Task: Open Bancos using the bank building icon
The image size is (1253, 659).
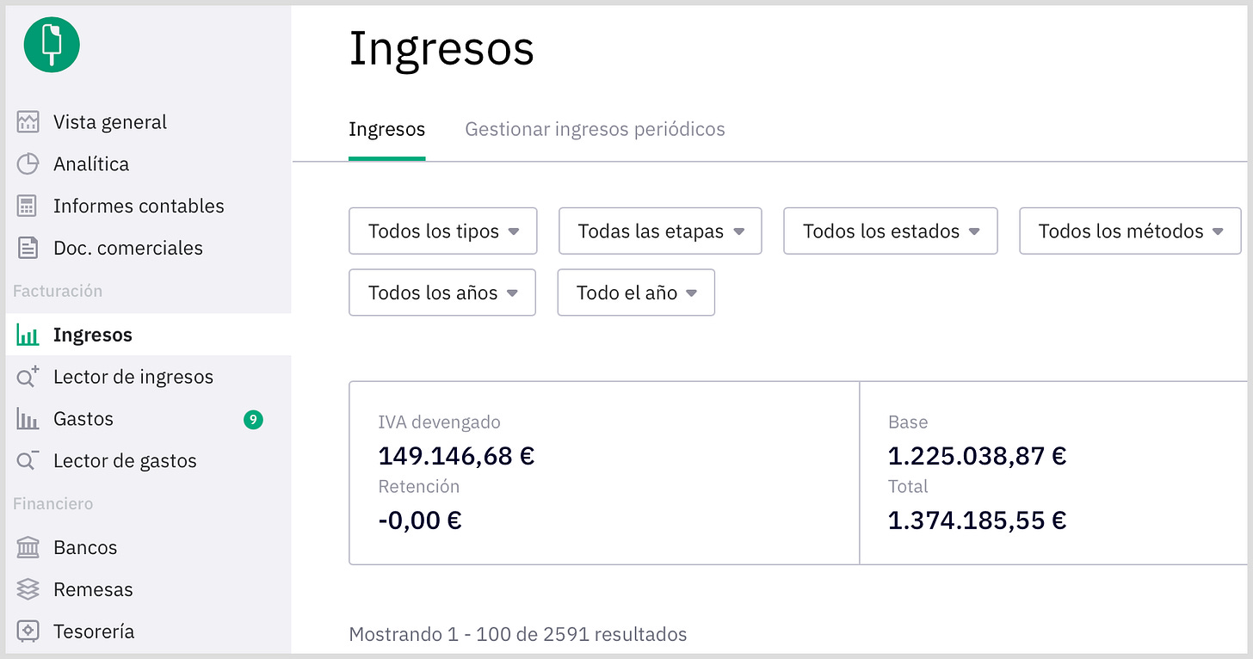Action: pos(28,547)
